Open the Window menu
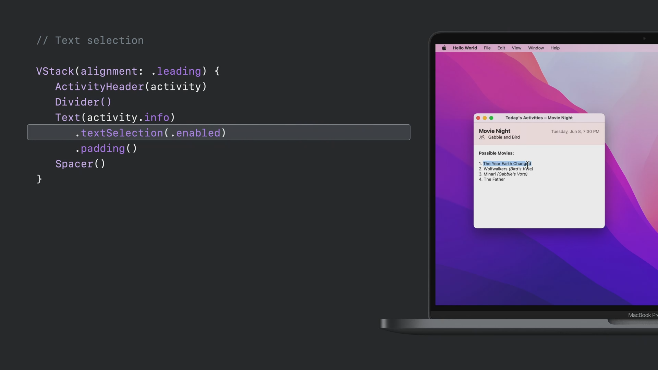The width and height of the screenshot is (658, 370). pos(536,48)
